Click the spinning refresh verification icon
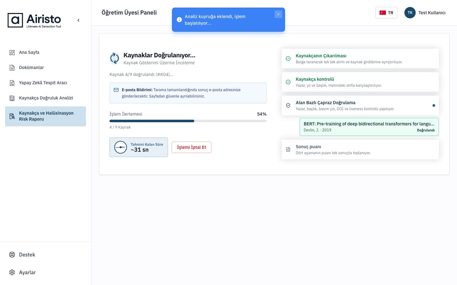 [x=115, y=58]
